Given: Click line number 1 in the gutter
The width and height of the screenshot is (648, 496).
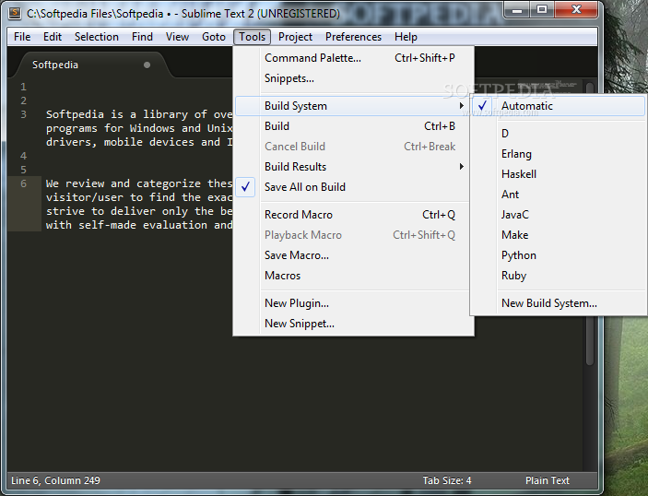Looking at the screenshot, I should 24,87.
